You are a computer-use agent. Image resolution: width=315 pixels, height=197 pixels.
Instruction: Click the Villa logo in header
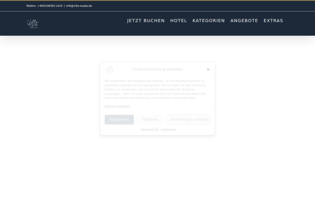point(33,24)
